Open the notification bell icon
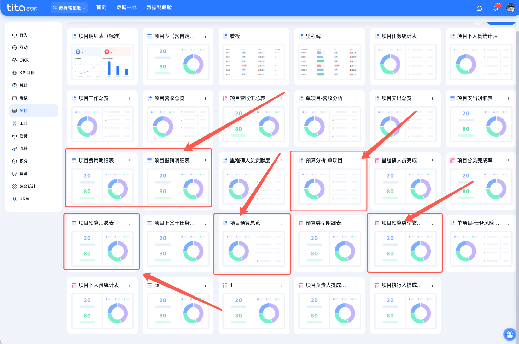Screen dimensions: 519x344 click(x=496, y=8)
